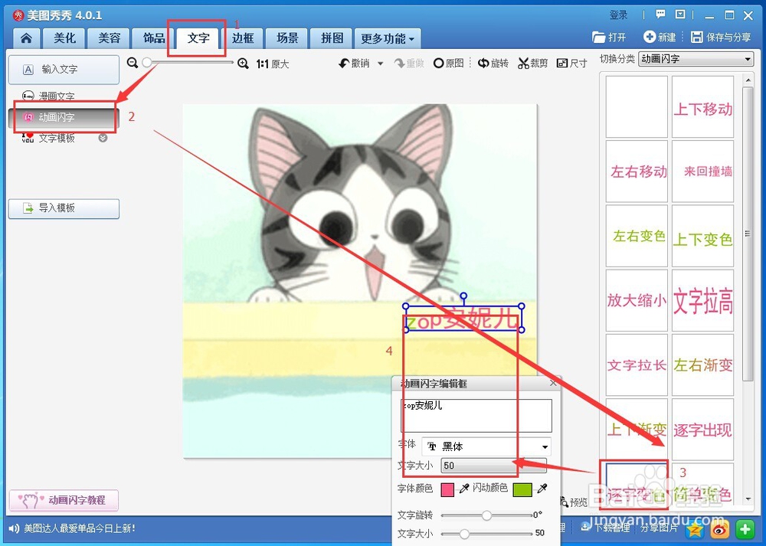Screen dimensions: 766x546
Task: Open the 拼图 tab
Action: point(332,38)
